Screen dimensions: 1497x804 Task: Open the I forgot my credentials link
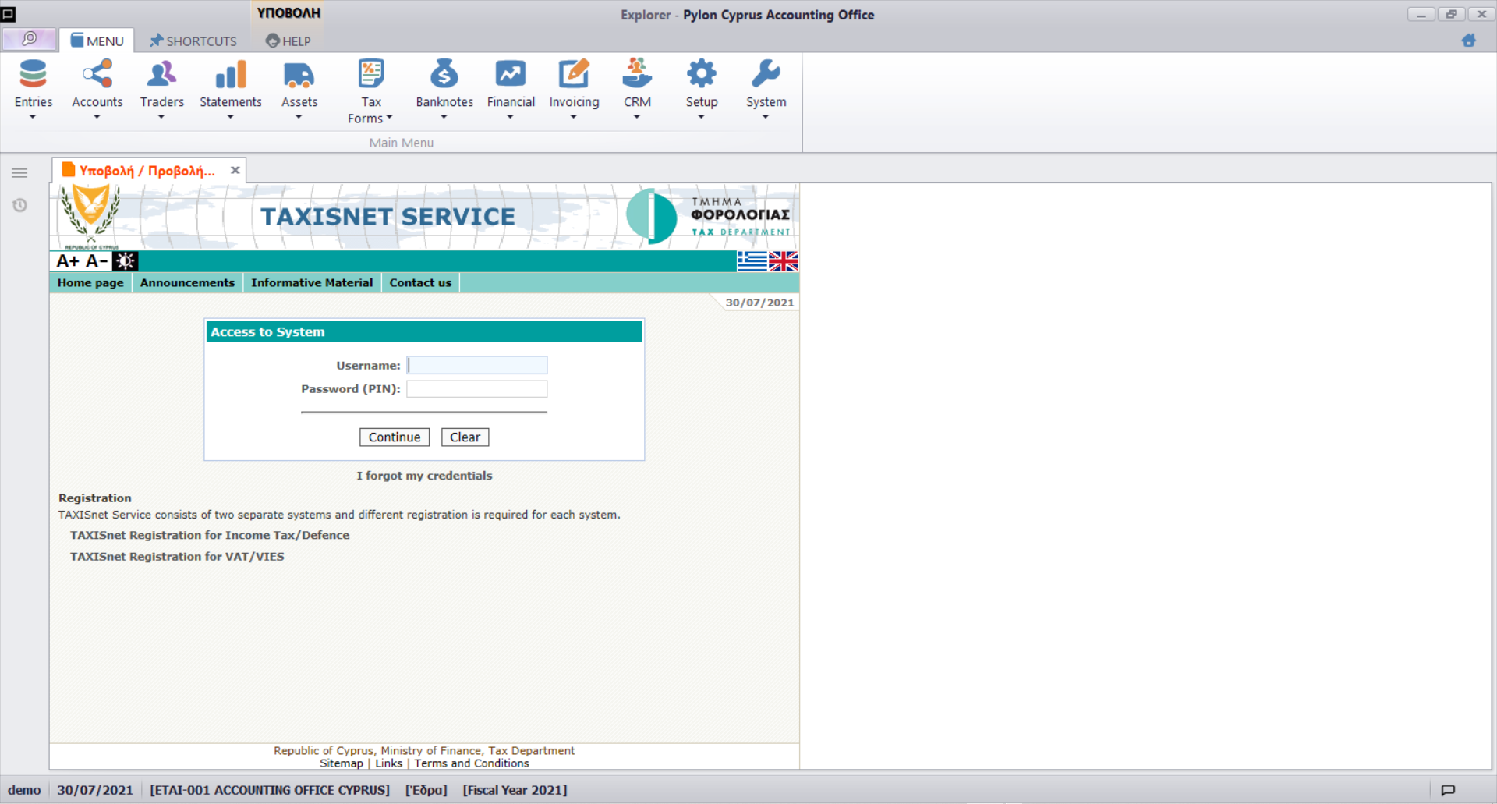click(x=424, y=476)
